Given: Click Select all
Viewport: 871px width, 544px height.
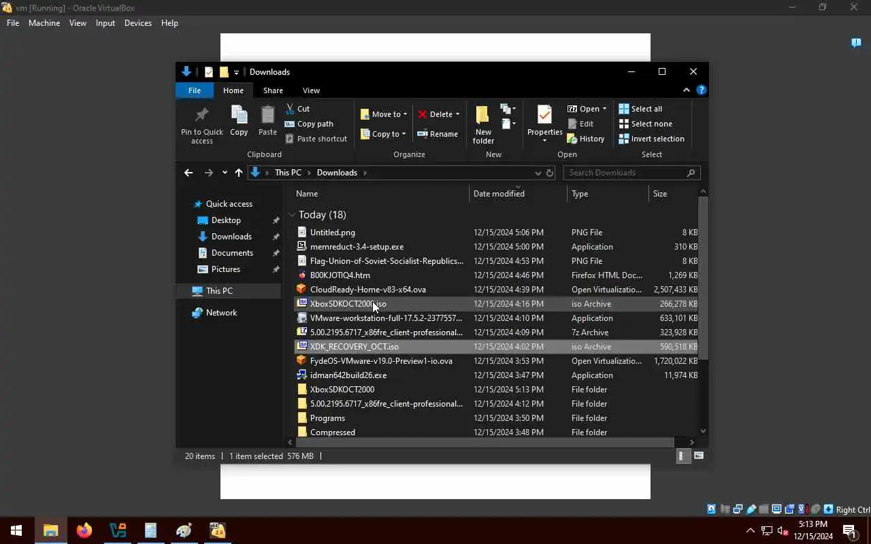Looking at the screenshot, I should [x=640, y=109].
